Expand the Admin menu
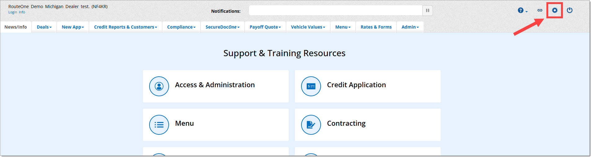592x158 pixels. [x=410, y=27]
